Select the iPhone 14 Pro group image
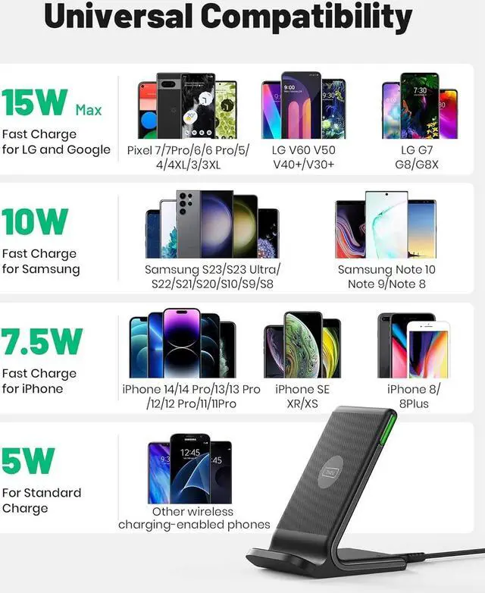485x593 pixels. [183, 343]
